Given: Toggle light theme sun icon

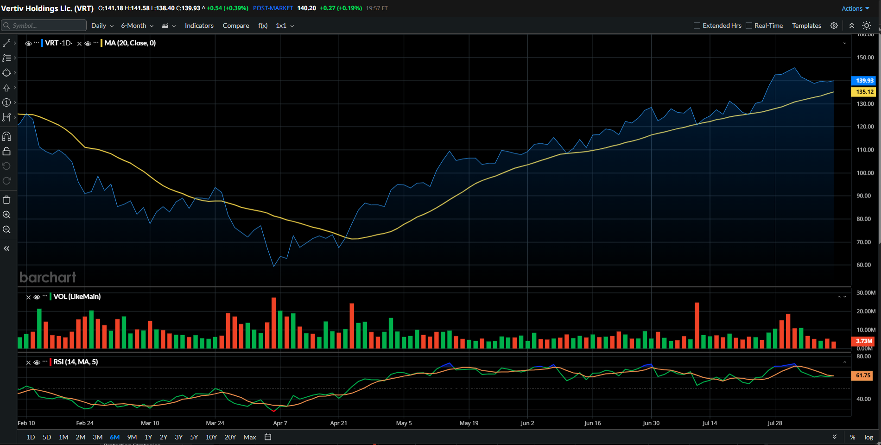Looking at the screenshot, I should pos(867,25).
